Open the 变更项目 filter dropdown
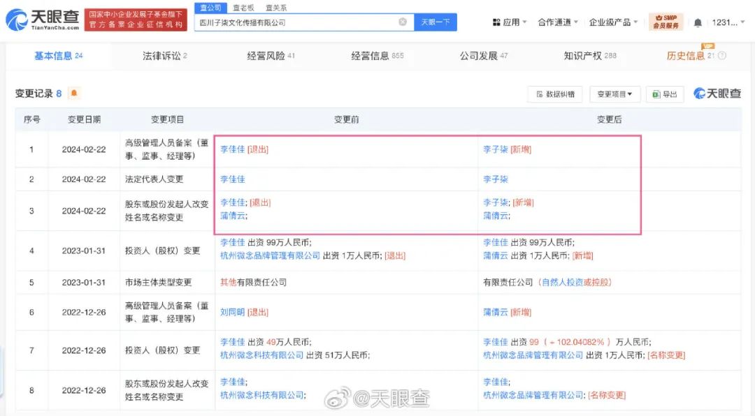The height and width of the screenshot is (416, 755). pos(615,94)
